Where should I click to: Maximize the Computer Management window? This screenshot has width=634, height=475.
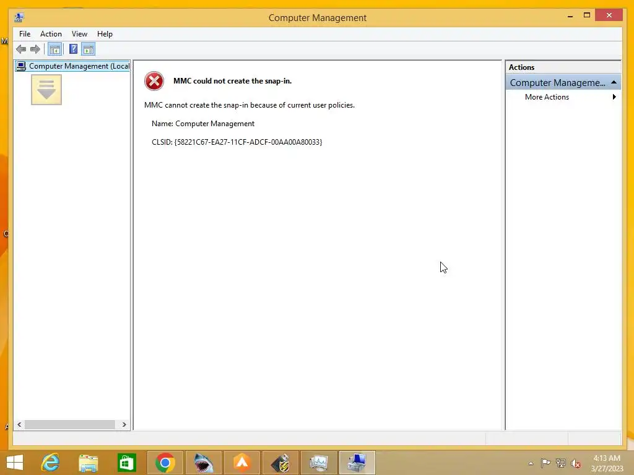point(587,15)
